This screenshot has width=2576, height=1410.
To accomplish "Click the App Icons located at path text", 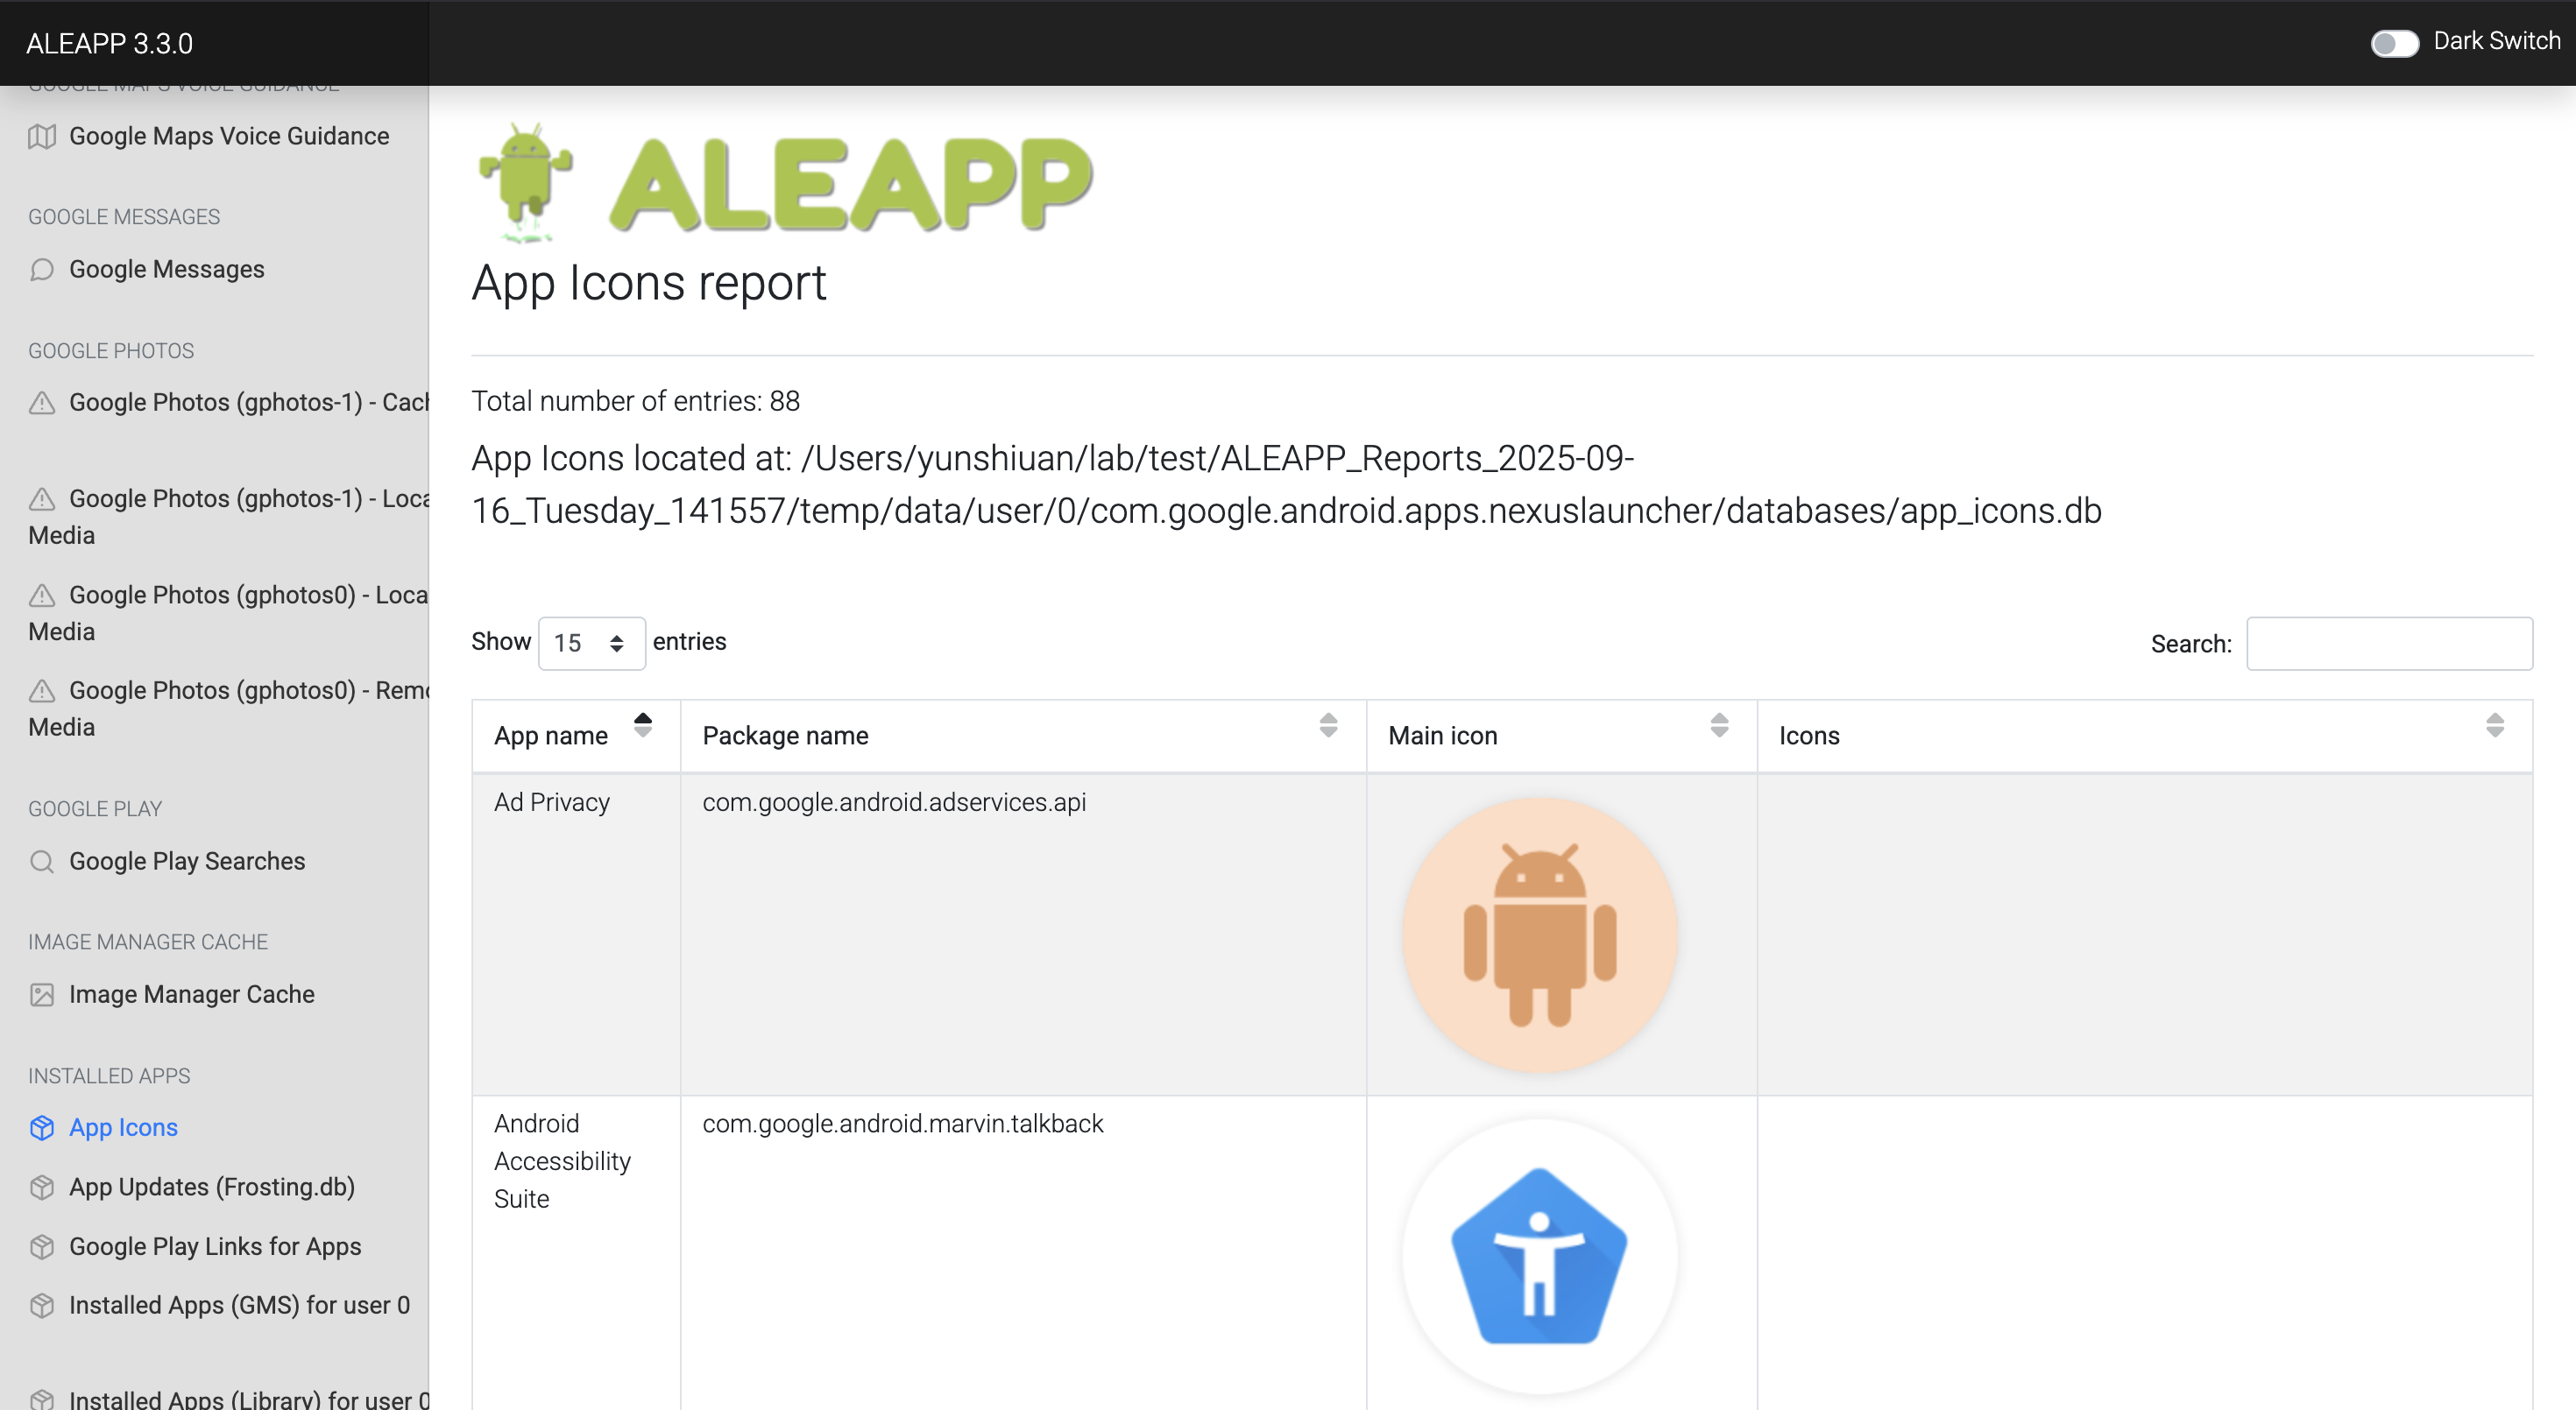I will coord(1286,484).
